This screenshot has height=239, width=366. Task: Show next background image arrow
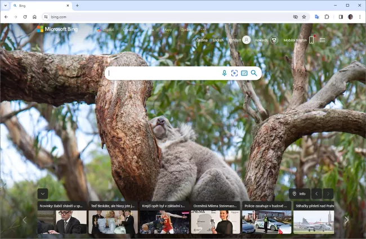(x=328, y=193)
